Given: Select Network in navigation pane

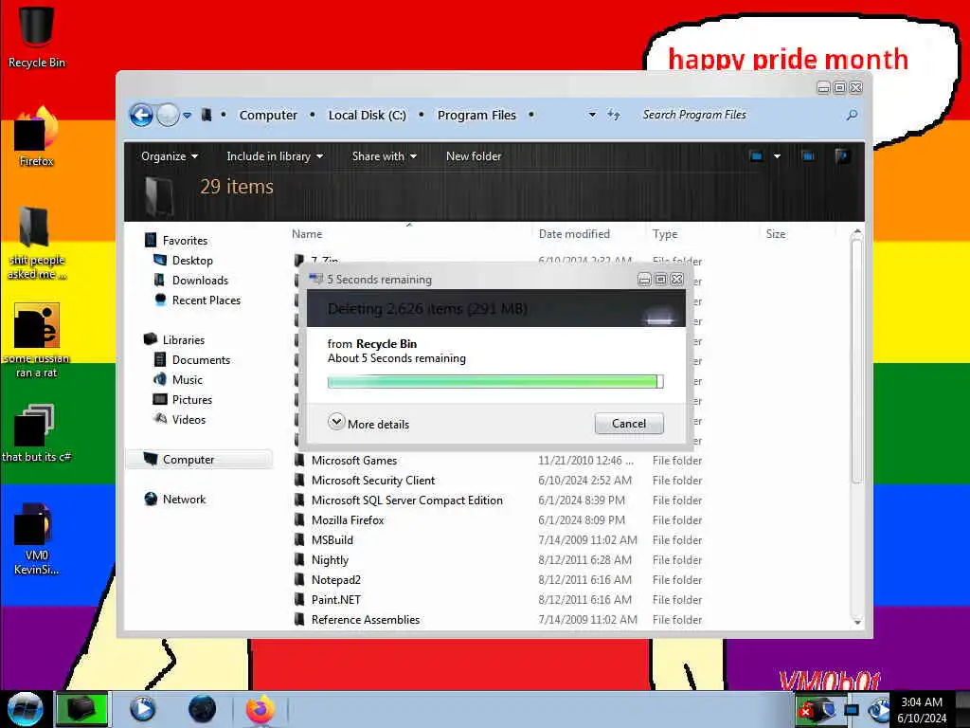Looking at the screenshot, I should [x=184, y=499].
